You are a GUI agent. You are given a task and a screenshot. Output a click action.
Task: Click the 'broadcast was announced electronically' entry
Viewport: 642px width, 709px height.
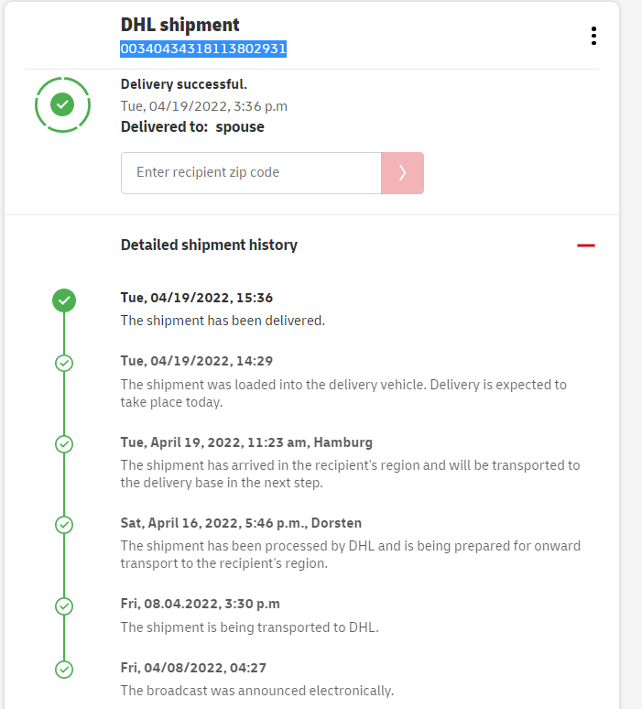(257, 690)
